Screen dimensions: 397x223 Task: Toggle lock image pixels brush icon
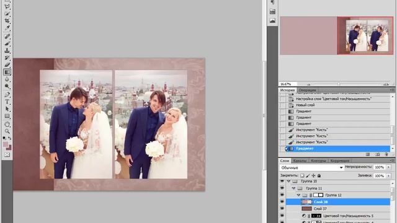tap(308, 175)
